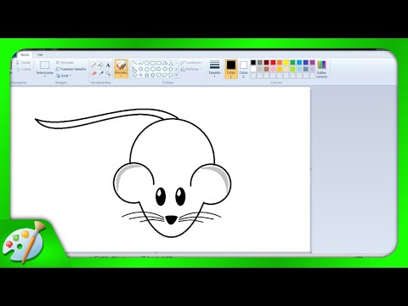The width and height of the screenshot is (408, 306).
Task: Choose the down arrow shape
Action: [135, 75]
